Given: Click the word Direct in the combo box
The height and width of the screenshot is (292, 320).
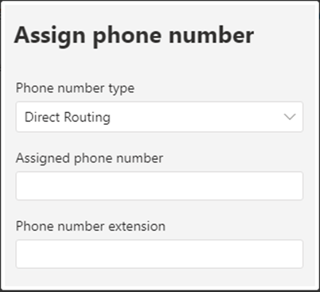Looking at the screenshot, I should pos(42,117).
